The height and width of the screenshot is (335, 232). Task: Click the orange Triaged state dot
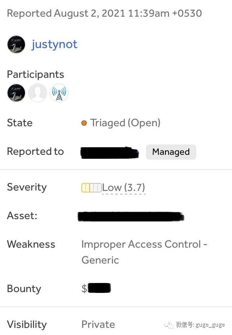[x=84, y=123]
